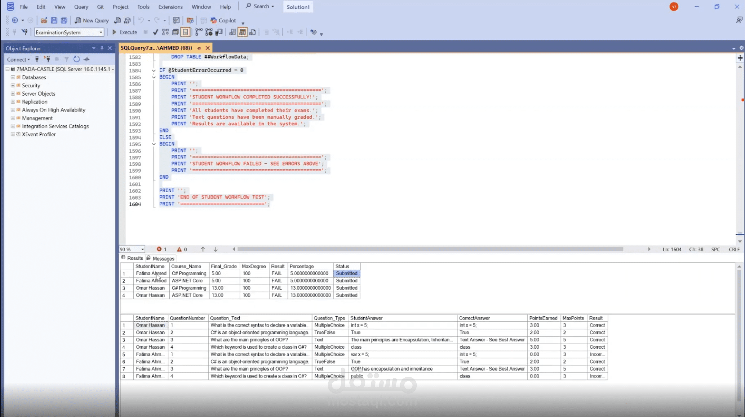The image size is (745, 417).
Task: Click the Open File toolbar icon
Action: [x=44, y=20]
